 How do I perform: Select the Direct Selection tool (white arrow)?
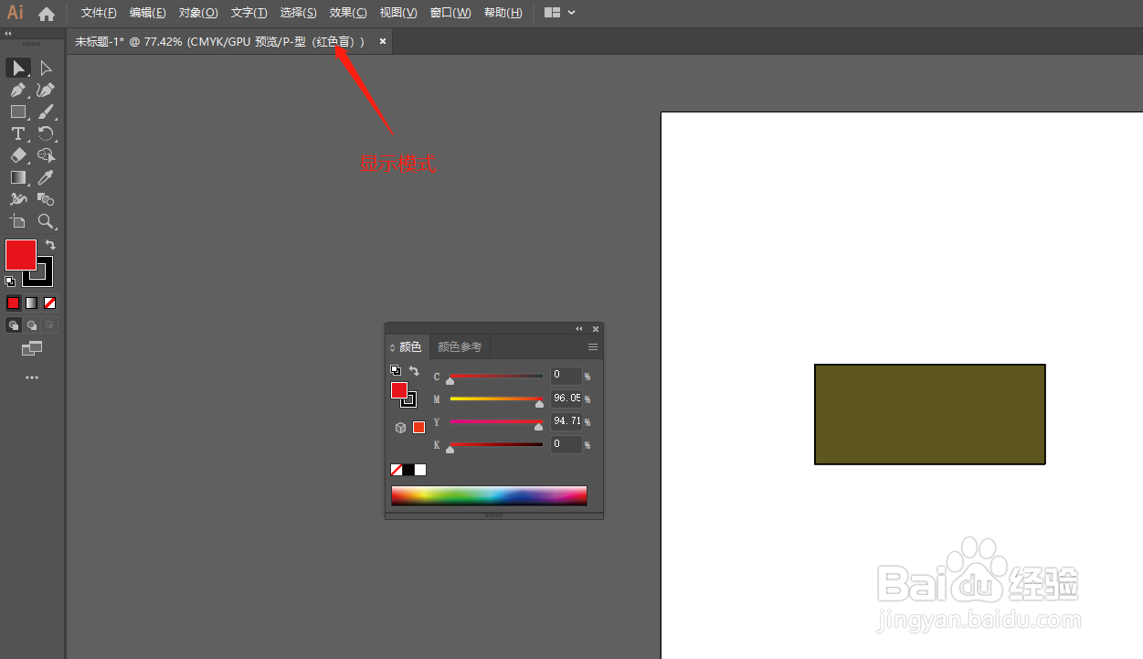46,69
